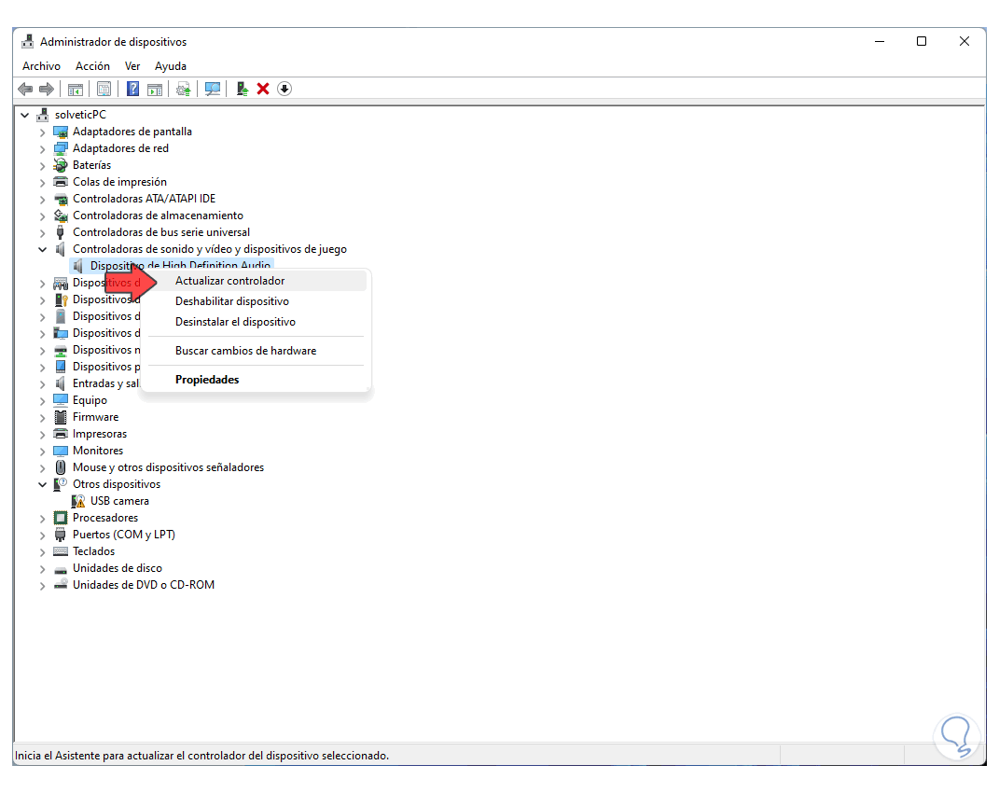999x793 pixels.
Task: Click the Administrador de dispositivos title bar icon
Action: 27,41
